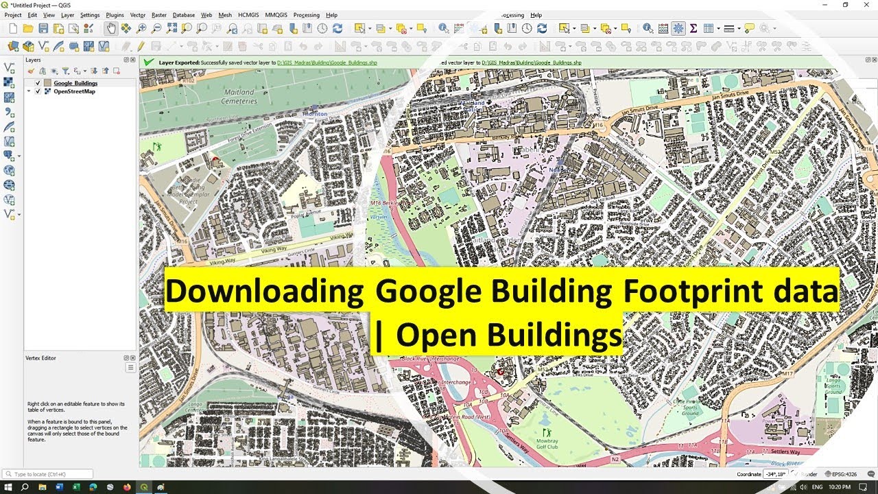Open the Vector menu
The height and width of the screenshot is (494, 878).
138,15
